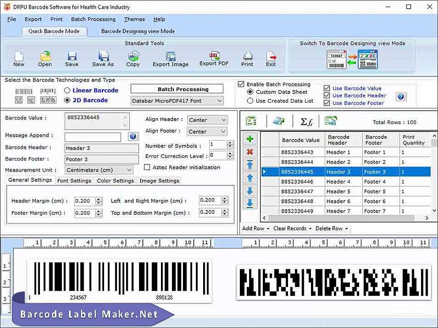Open the Themes menu
438x328 pixels.
pos(134,19)
